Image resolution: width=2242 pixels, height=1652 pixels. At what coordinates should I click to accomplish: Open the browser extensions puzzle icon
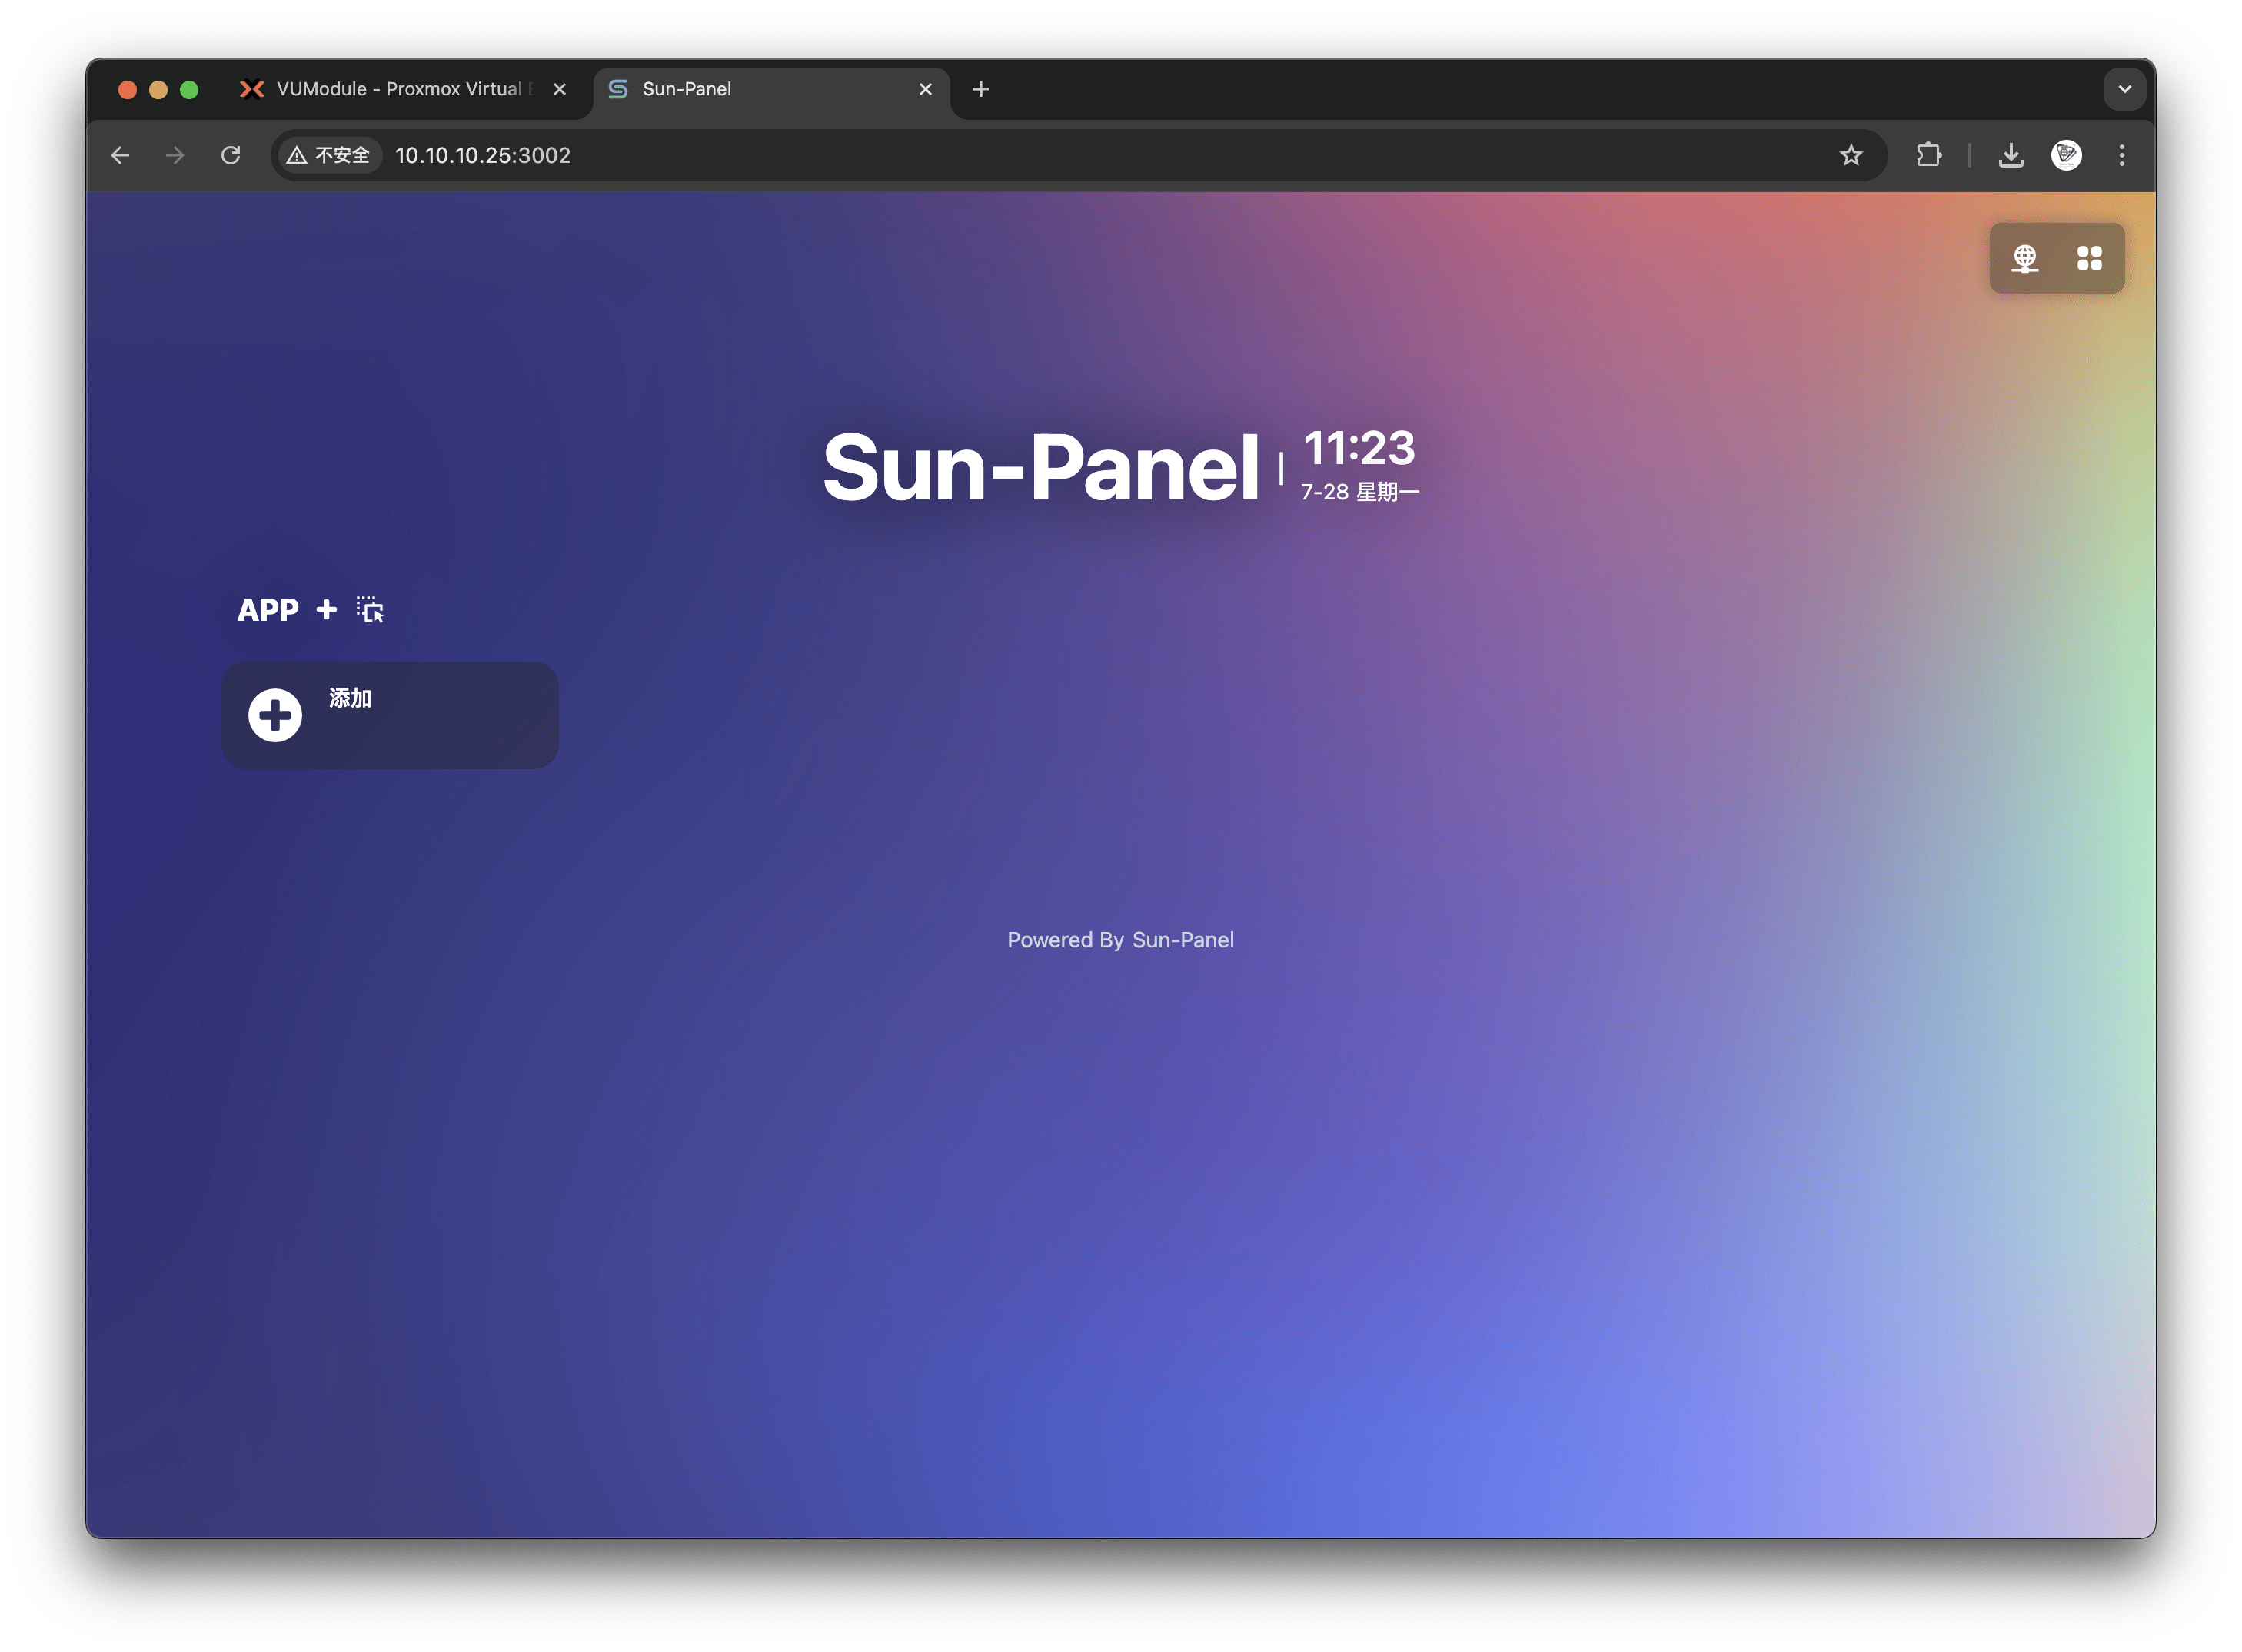[x=1928, y=155]
